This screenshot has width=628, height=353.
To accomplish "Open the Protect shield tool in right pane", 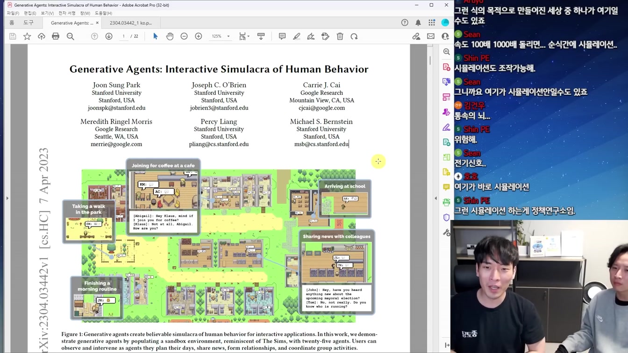I will [447, 217].
